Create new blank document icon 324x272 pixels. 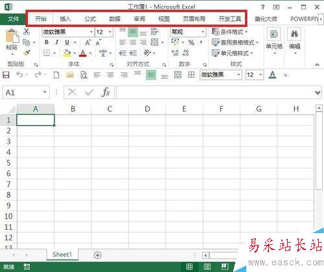click(56, 75)
